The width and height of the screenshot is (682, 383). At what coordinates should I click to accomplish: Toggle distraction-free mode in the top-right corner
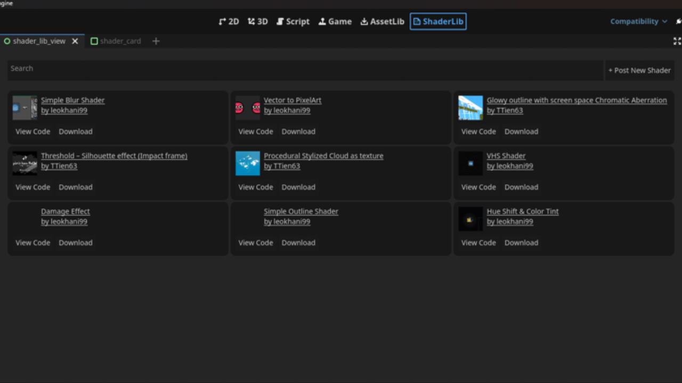tap(677, 41)
